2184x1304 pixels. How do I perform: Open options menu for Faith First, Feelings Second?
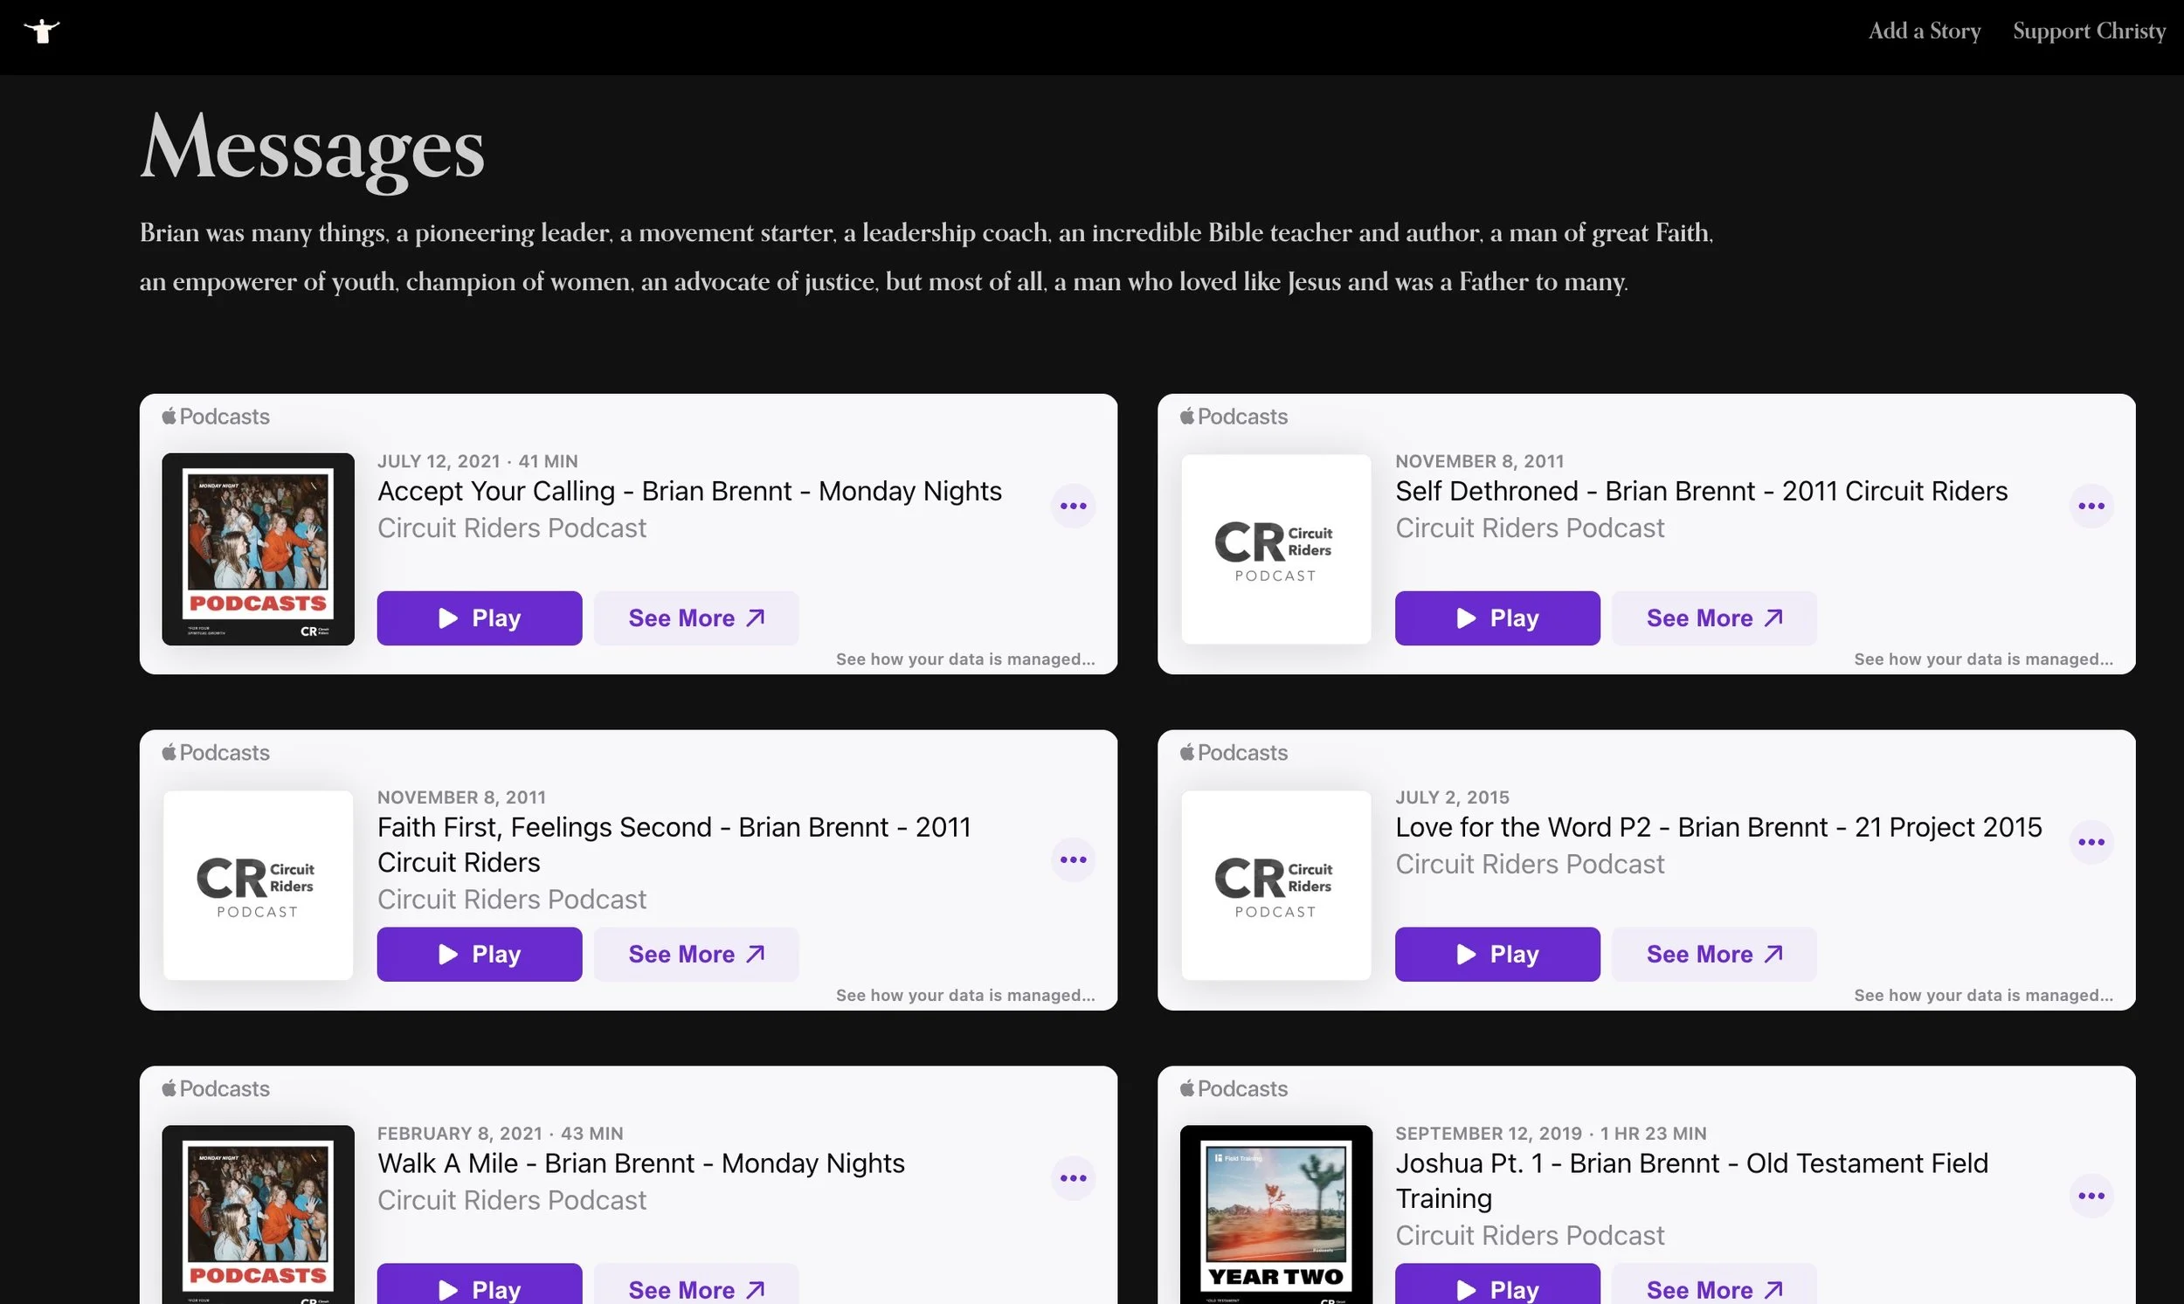[1073, 859]
